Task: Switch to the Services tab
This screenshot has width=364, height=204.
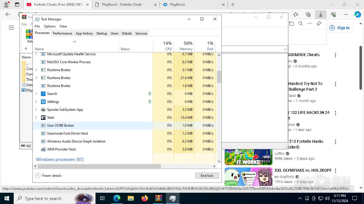Action: [141, 33]
